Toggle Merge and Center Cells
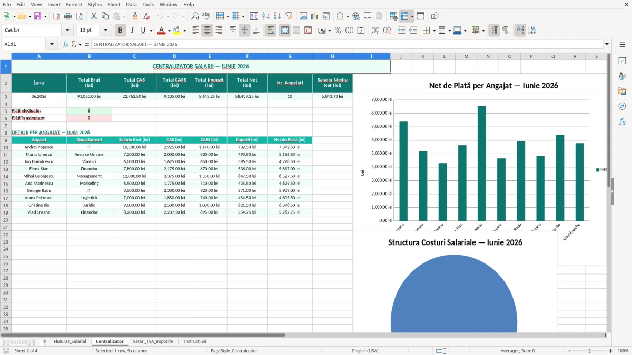Viewport: 632px width, 355px height. click(x=284, y=31)
